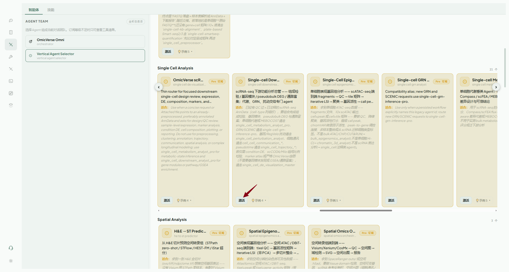509x272 pixels.
Task: Click Pro 订阅 on the Single-Cell Epig card
Action: coord(367,82)
